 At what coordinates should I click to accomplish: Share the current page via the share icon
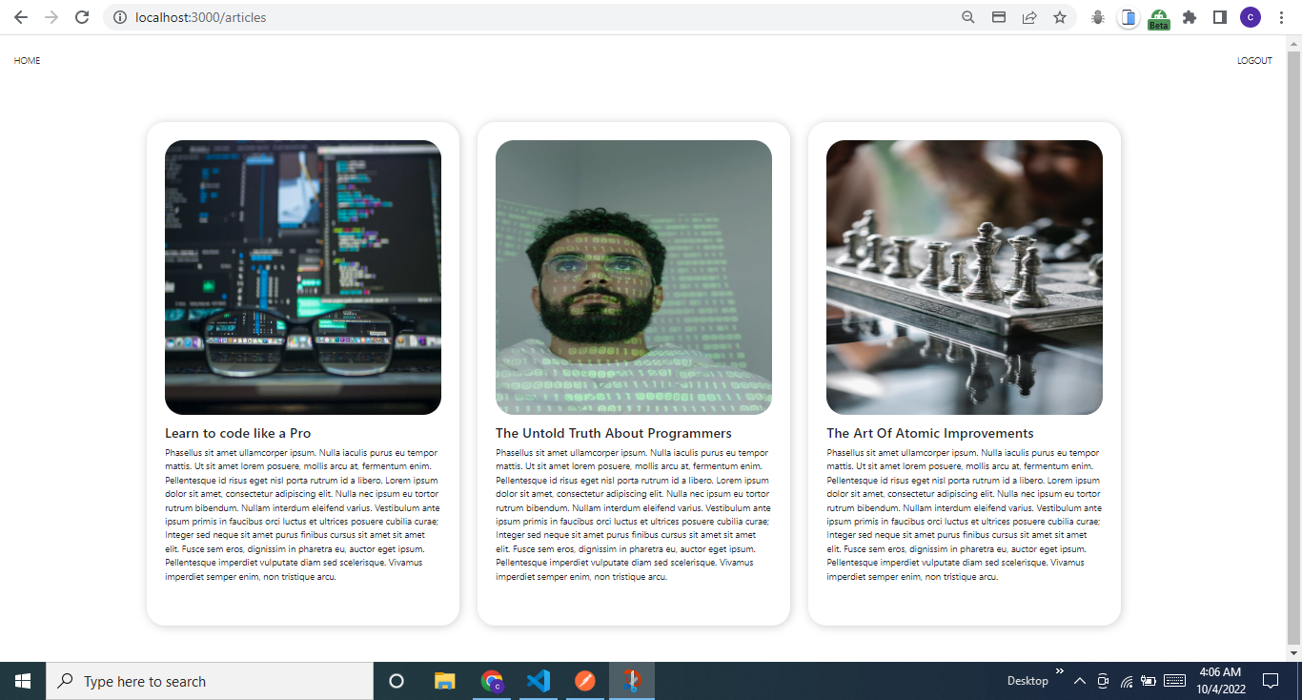(1029, 17)
